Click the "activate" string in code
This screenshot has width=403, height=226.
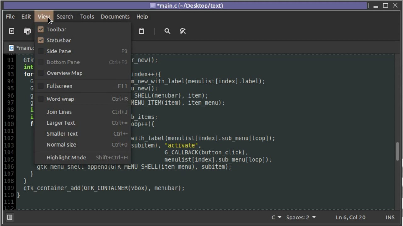[x=181, y=145]
